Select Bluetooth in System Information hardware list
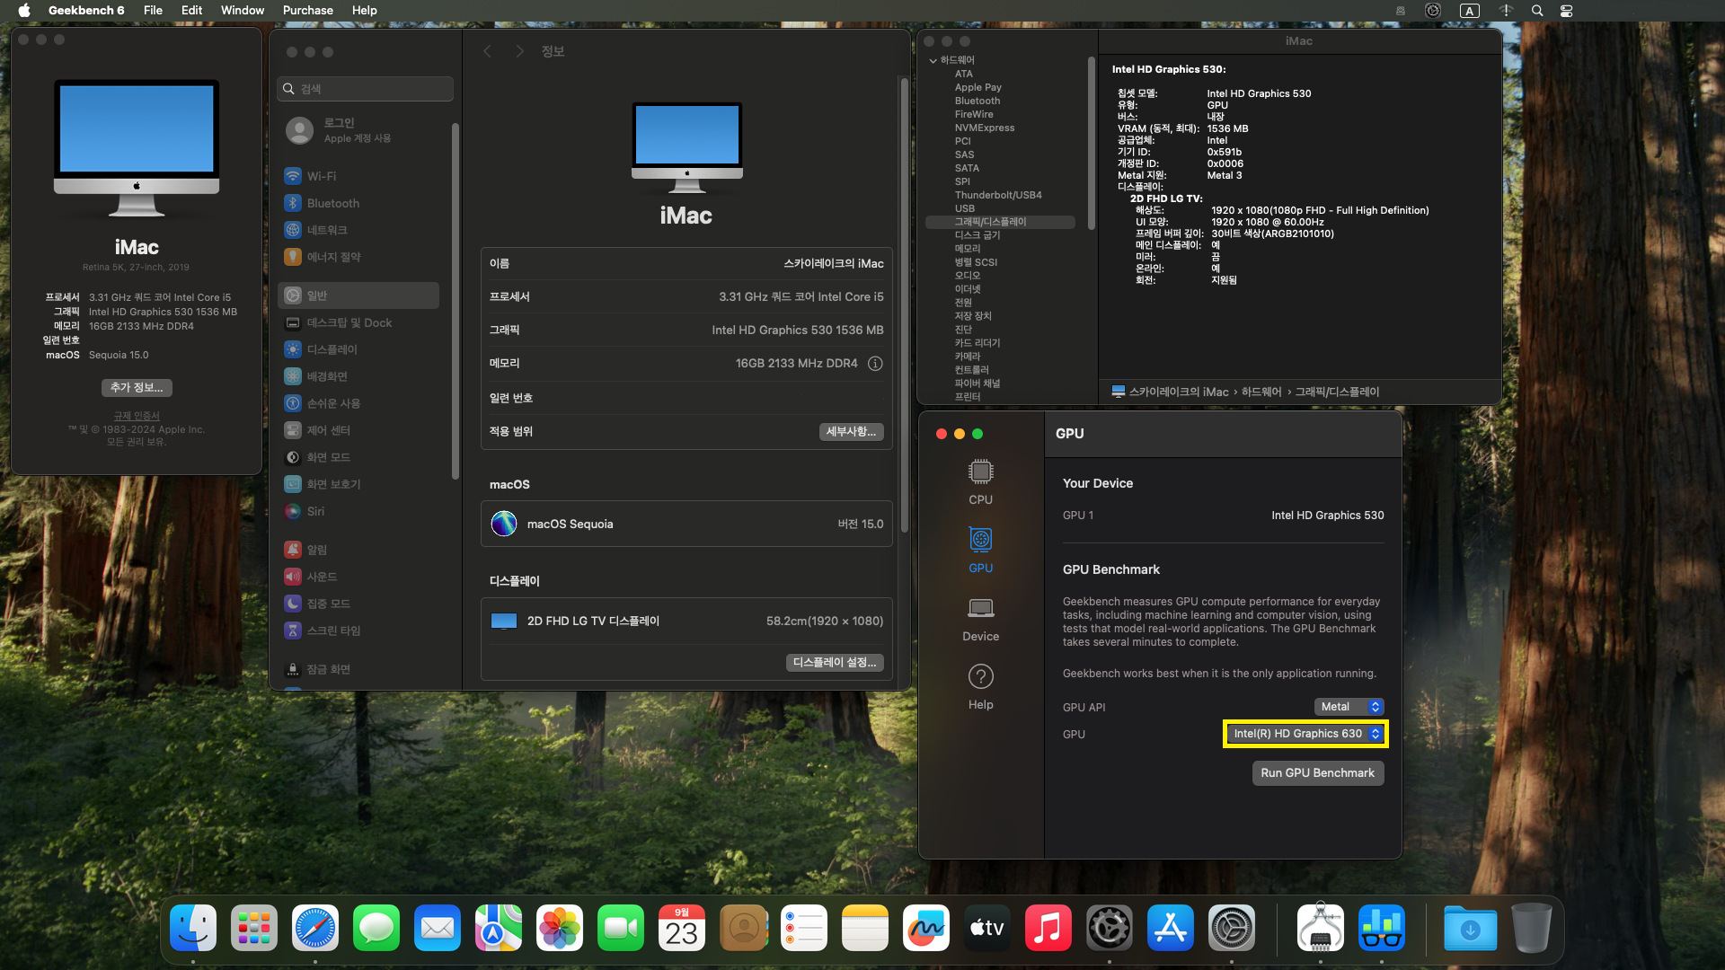The height and width of the screenshot is (970, 1725). click(977, 101)
